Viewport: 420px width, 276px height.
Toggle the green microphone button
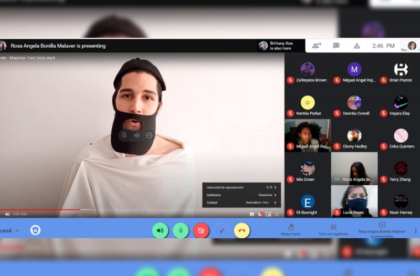[x=181, y=230]
